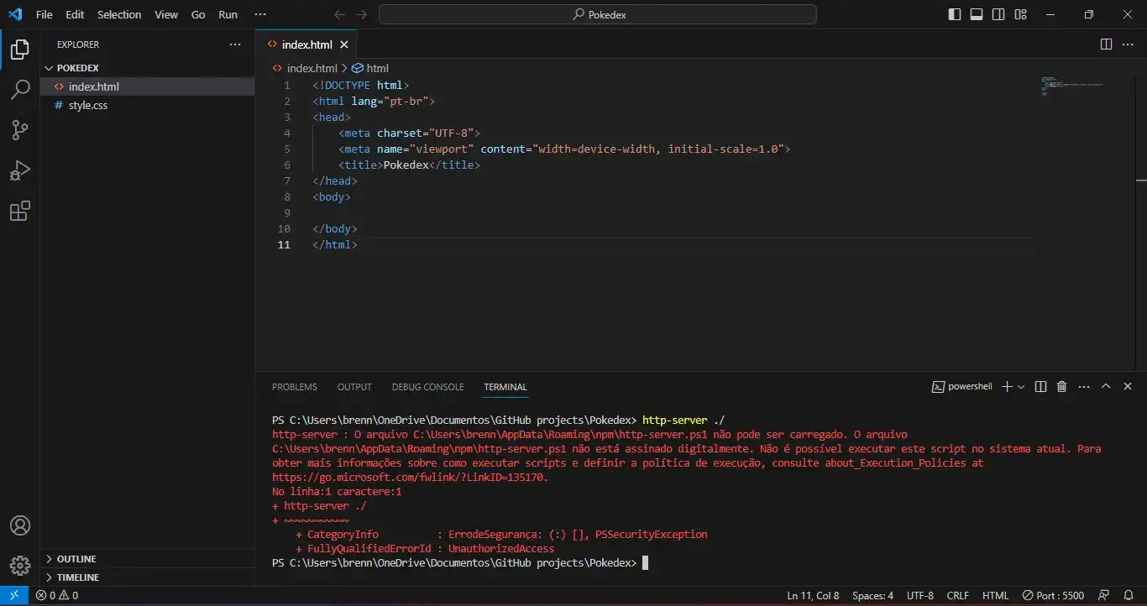Open the View menu

point(166,14)
